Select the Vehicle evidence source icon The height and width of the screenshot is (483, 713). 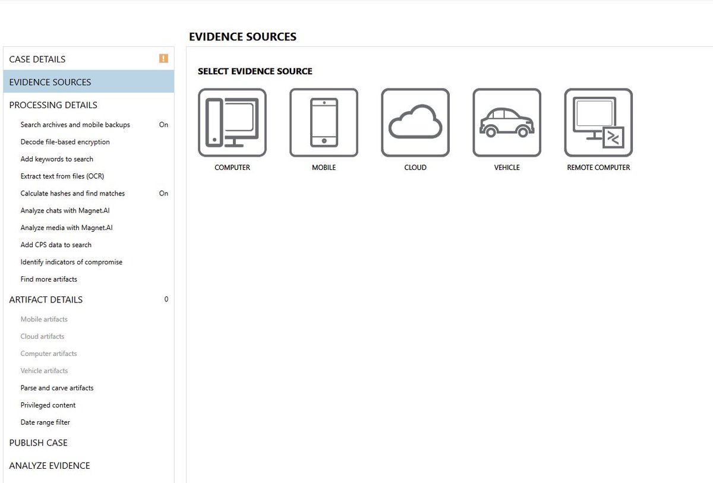507,122
